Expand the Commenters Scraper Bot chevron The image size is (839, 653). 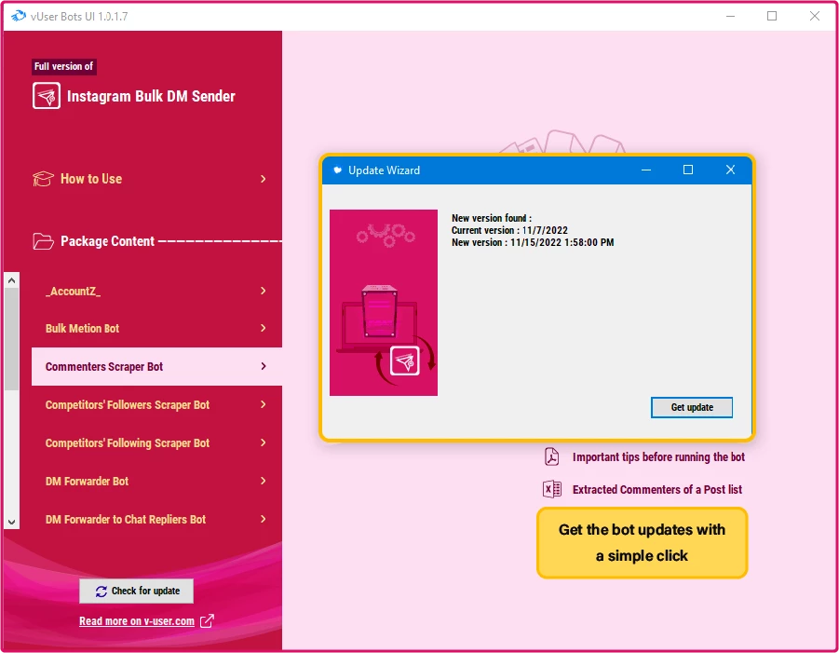pos(263,366)
